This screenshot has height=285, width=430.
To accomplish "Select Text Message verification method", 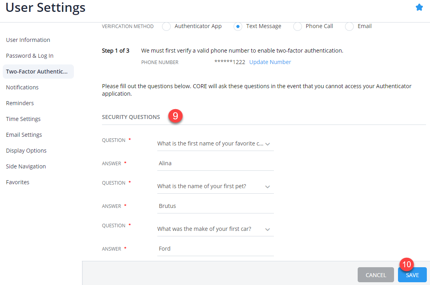I will point(238,26).
